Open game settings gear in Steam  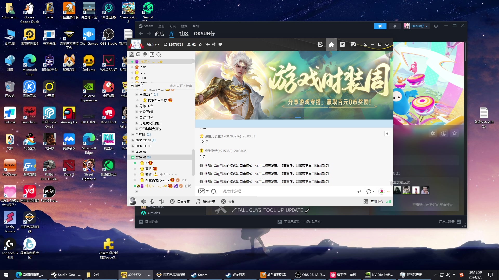tap(432, 133)
